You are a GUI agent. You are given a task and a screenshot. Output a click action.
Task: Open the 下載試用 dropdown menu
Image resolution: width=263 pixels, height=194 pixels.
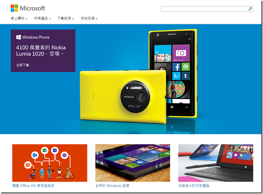click(x=66, y=18)
